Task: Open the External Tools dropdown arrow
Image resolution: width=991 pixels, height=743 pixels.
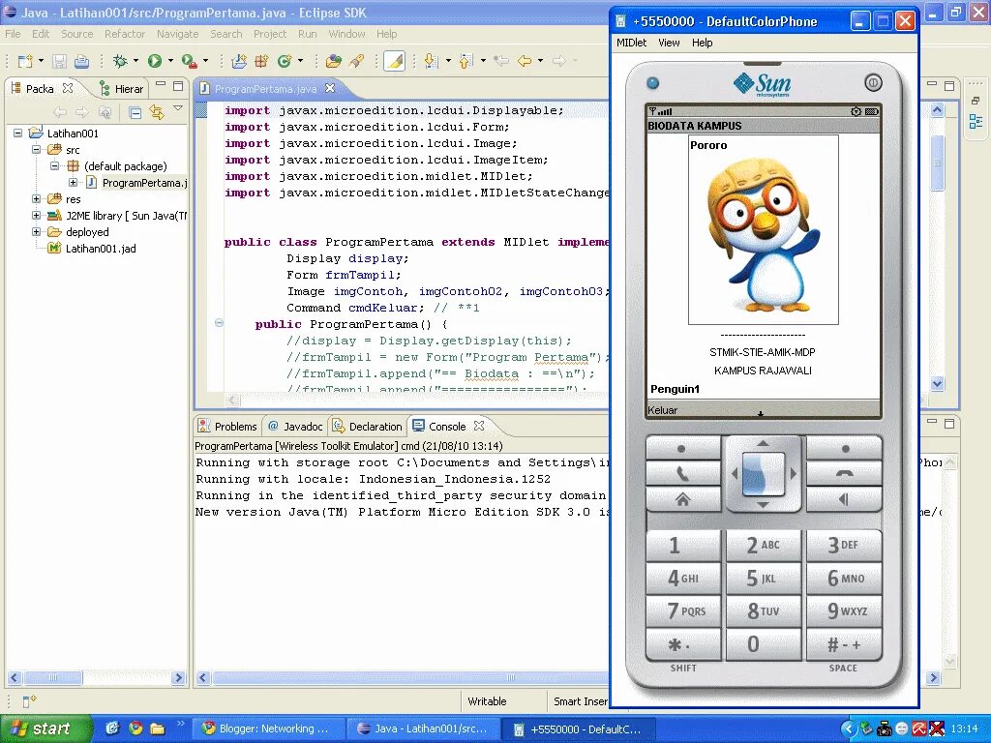Action: coord(205,61)
